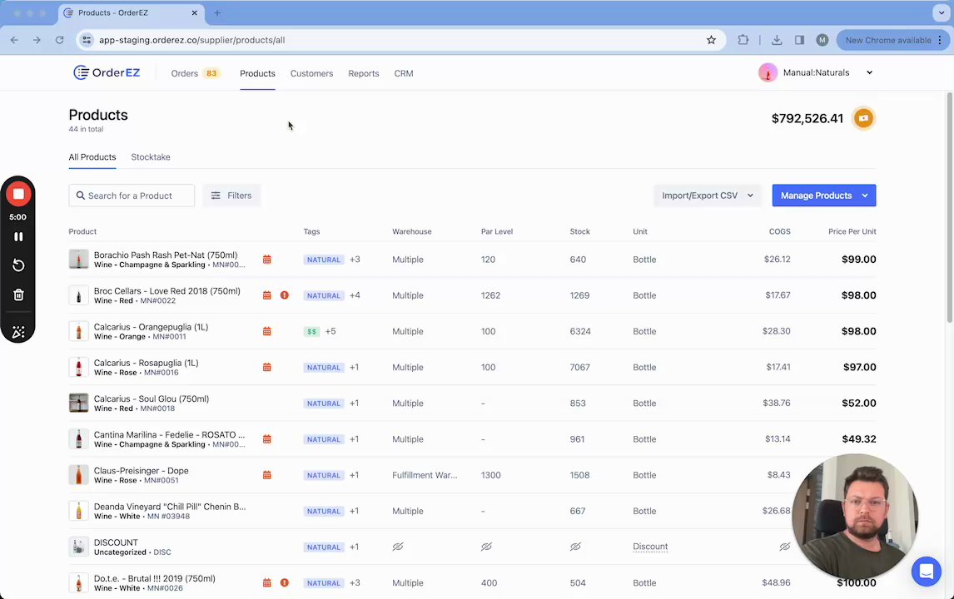Image resolution: width=954 pixels, height=599 pixels.
Task: Click the red alert icon on Broc Cellars row
Action: (x=284, y=295)
